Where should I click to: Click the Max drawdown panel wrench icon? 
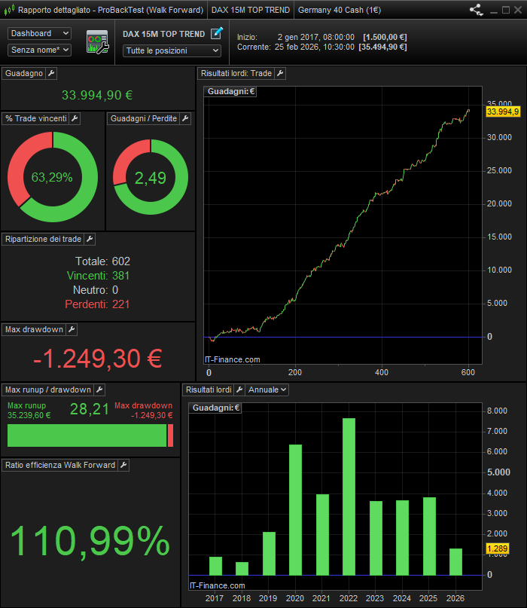[x=72, y=329]
